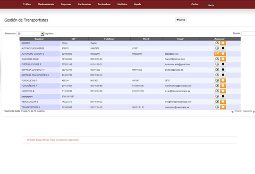
Task: Click the Acciones column header
Action: coord(220,39)
